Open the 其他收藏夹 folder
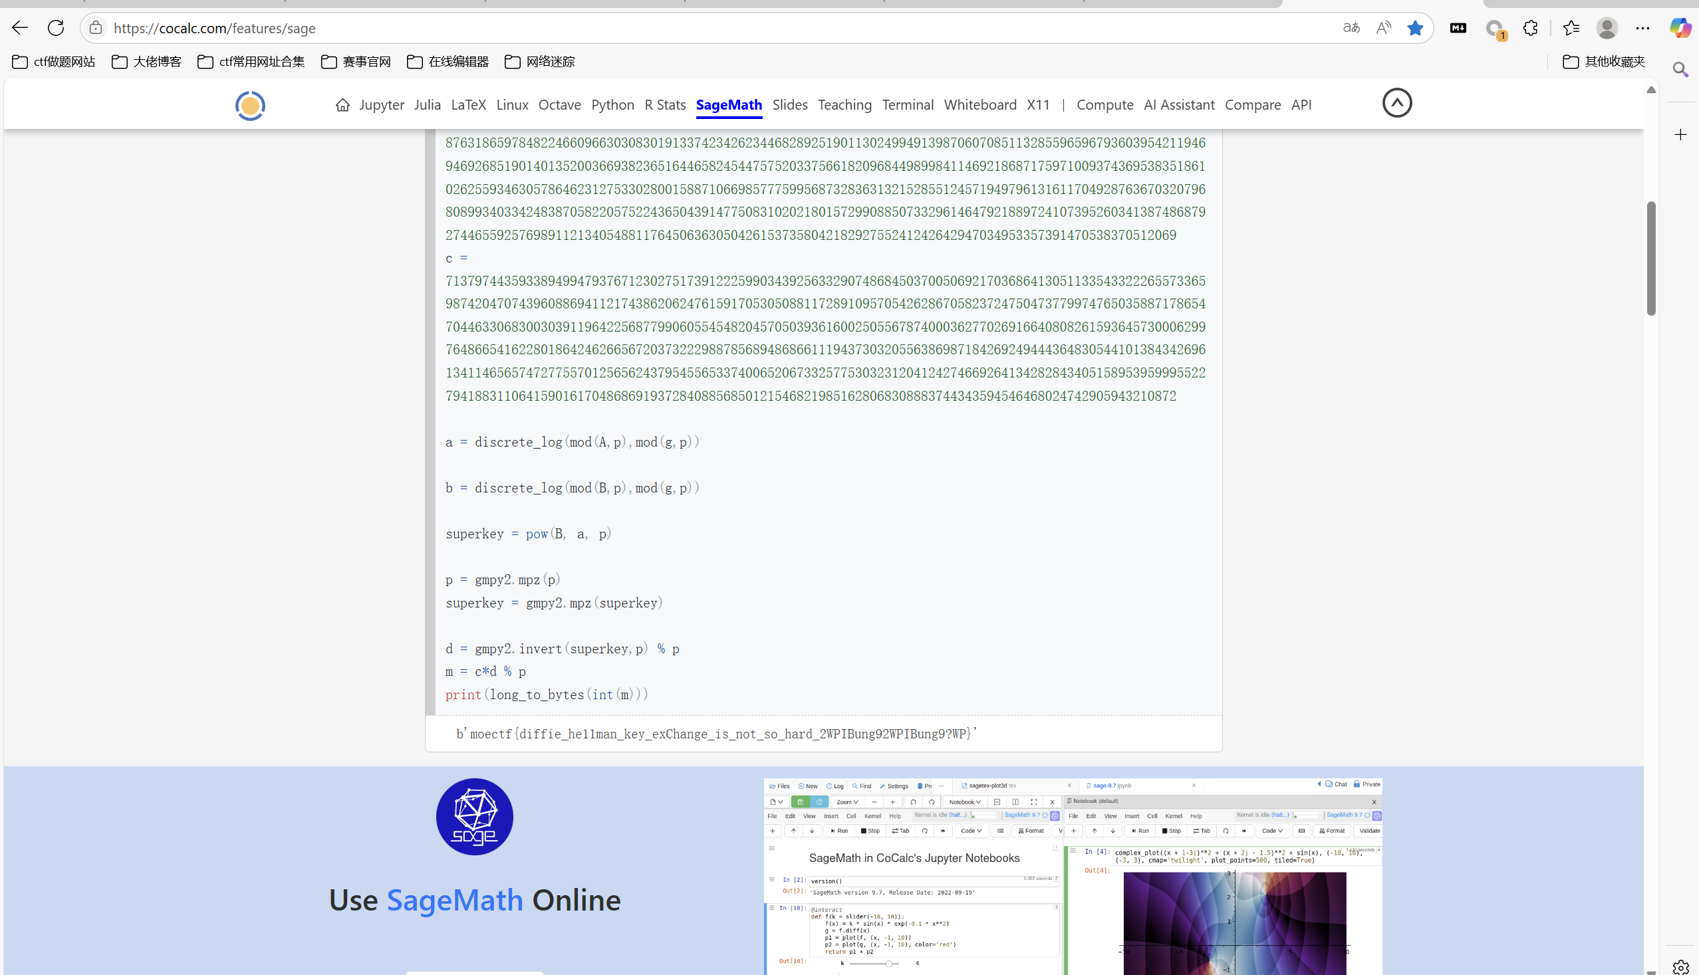Image resolution: width=1699 pixels, height=975 pixels. [1603, 62]
